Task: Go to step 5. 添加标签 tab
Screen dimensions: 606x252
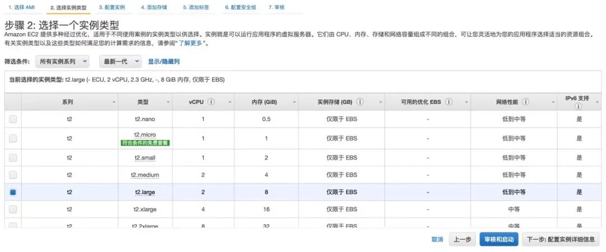Action: tap(196, 7)
